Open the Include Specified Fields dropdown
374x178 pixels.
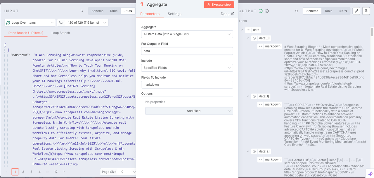tap(187, 68)
